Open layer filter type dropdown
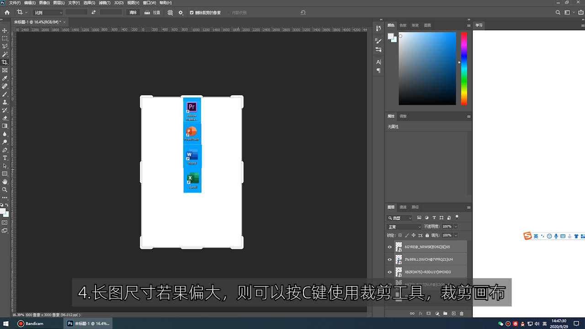585x329 pixels. click(400, 218)
